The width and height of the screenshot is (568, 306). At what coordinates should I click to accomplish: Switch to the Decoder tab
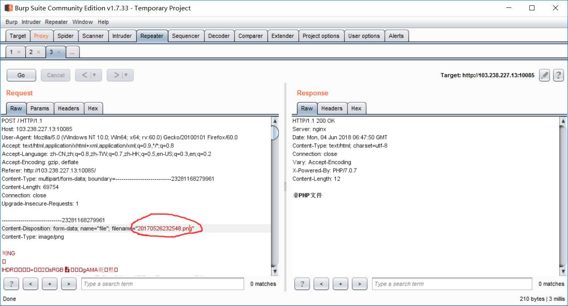click(219, 36)
